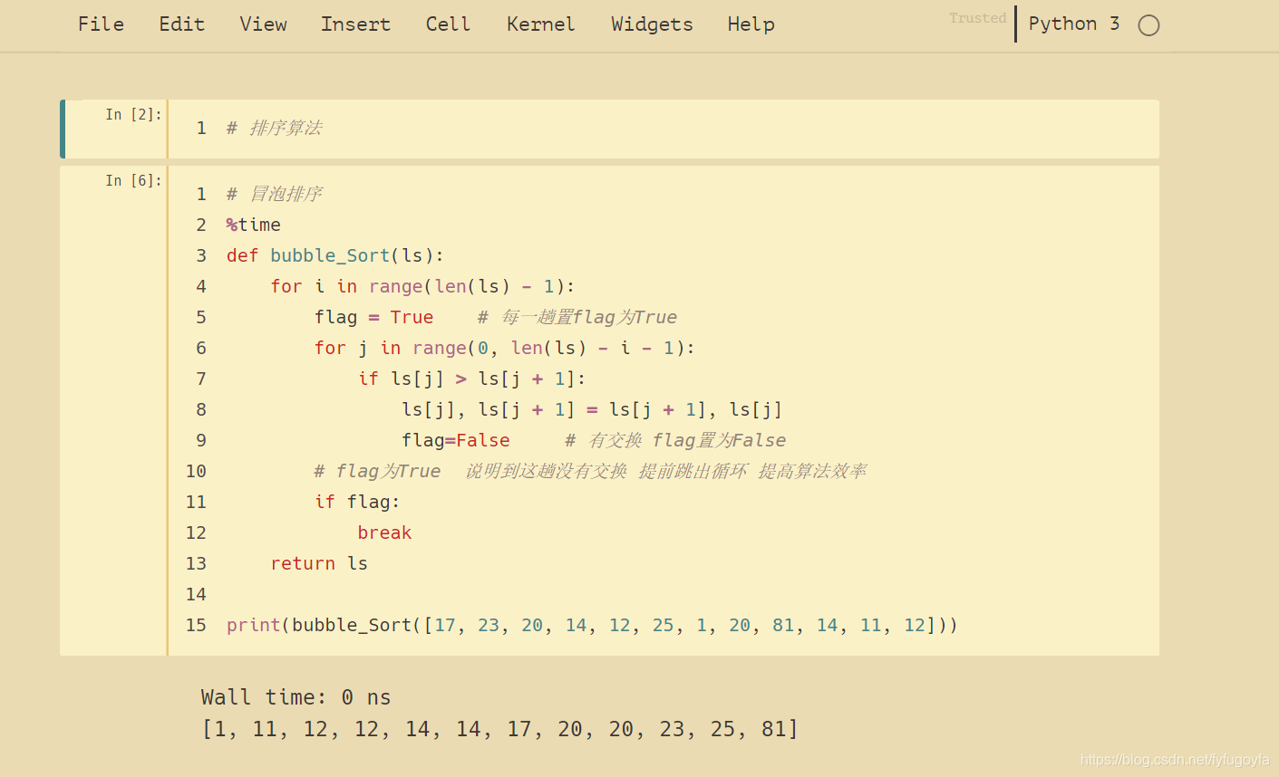Click the %time magic line
Image resolution: width=1279 pixels, height=777 pixels.
click(254, 225)
